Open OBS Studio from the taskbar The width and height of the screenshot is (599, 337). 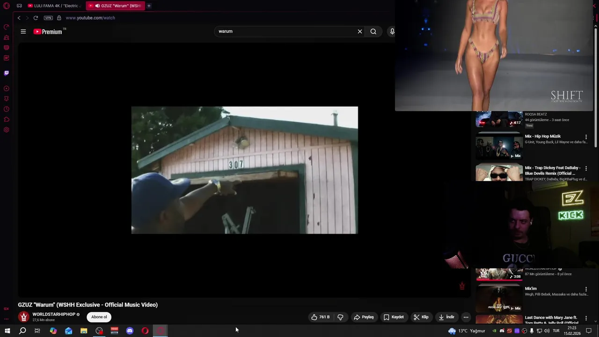point(99,331)
